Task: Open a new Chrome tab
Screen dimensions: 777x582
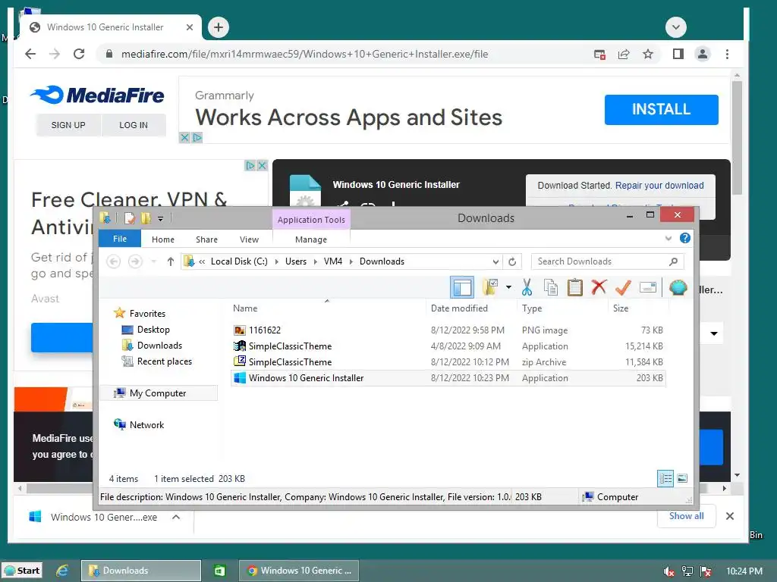Action: click(x=219, y=27)
